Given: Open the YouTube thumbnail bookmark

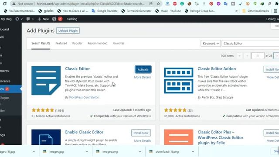Looking at the screenshot, I should (x=19, y=11).
